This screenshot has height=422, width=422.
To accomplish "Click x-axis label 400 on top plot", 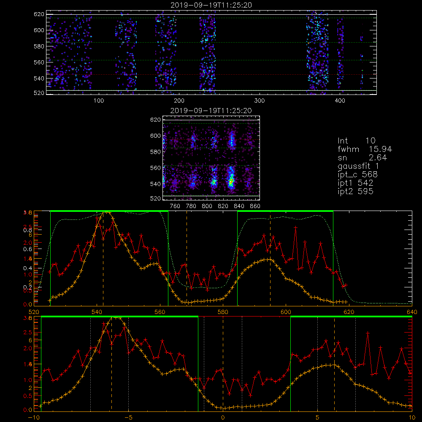I will pos(340,101).
